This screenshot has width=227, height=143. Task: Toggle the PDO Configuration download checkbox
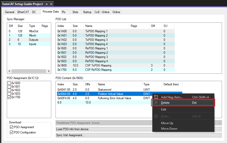pyautogui.click(x=11, y=132)
